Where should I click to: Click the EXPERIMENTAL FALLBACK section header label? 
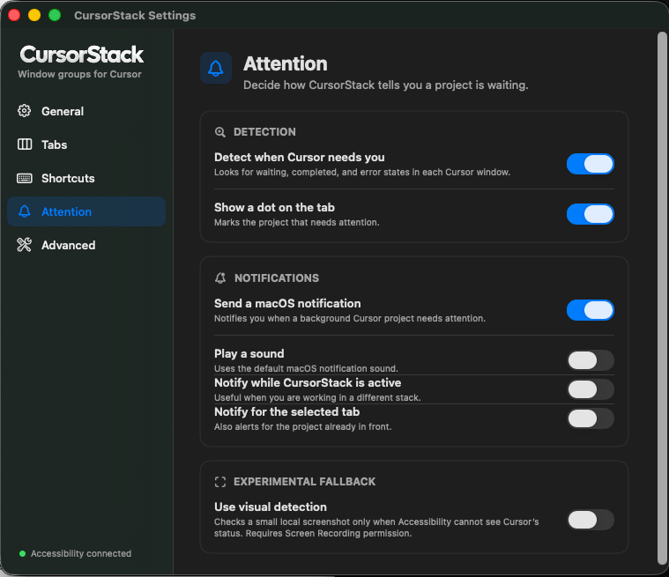tap(305, 482)
